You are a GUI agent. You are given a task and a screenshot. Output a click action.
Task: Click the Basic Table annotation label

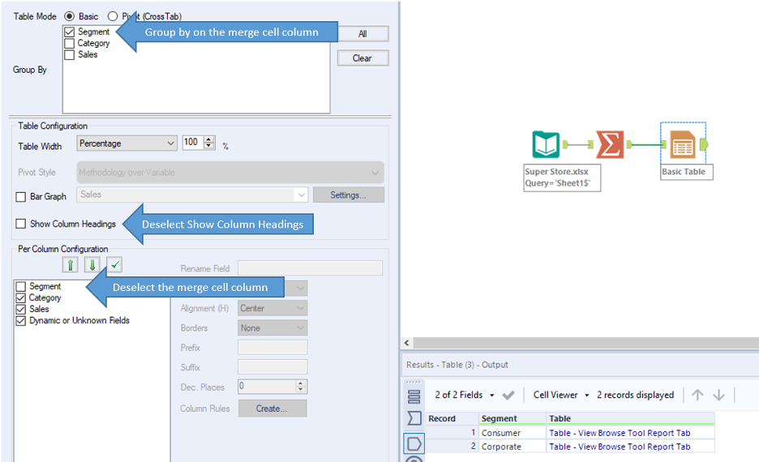pyautogui.click(x=686, y=172)
